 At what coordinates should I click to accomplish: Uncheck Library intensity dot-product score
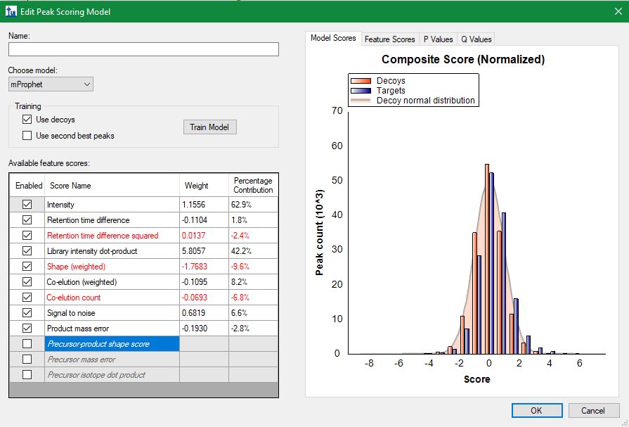[27, 251]
